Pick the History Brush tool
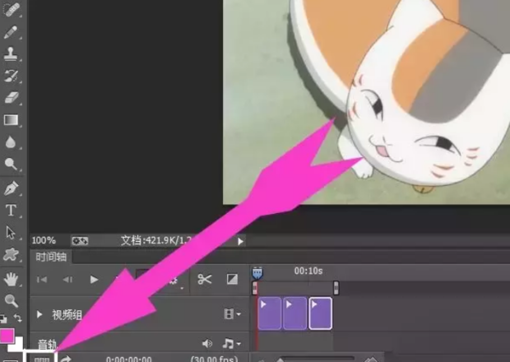The height and width of the screenshot is (362, 510). coord(11,76)
